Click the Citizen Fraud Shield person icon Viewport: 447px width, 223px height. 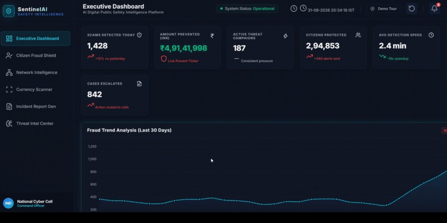[x=9, y=55]
